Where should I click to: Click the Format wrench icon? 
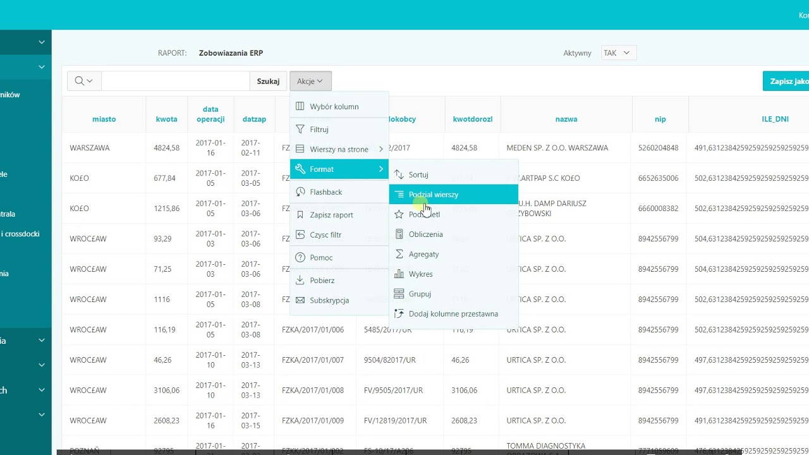point(300,169)
